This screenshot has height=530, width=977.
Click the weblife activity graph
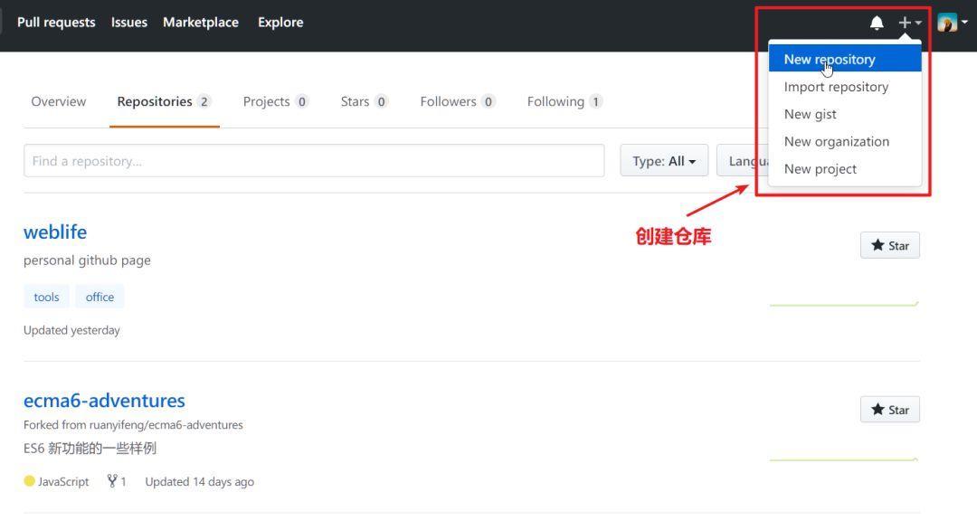coord(844,304)
